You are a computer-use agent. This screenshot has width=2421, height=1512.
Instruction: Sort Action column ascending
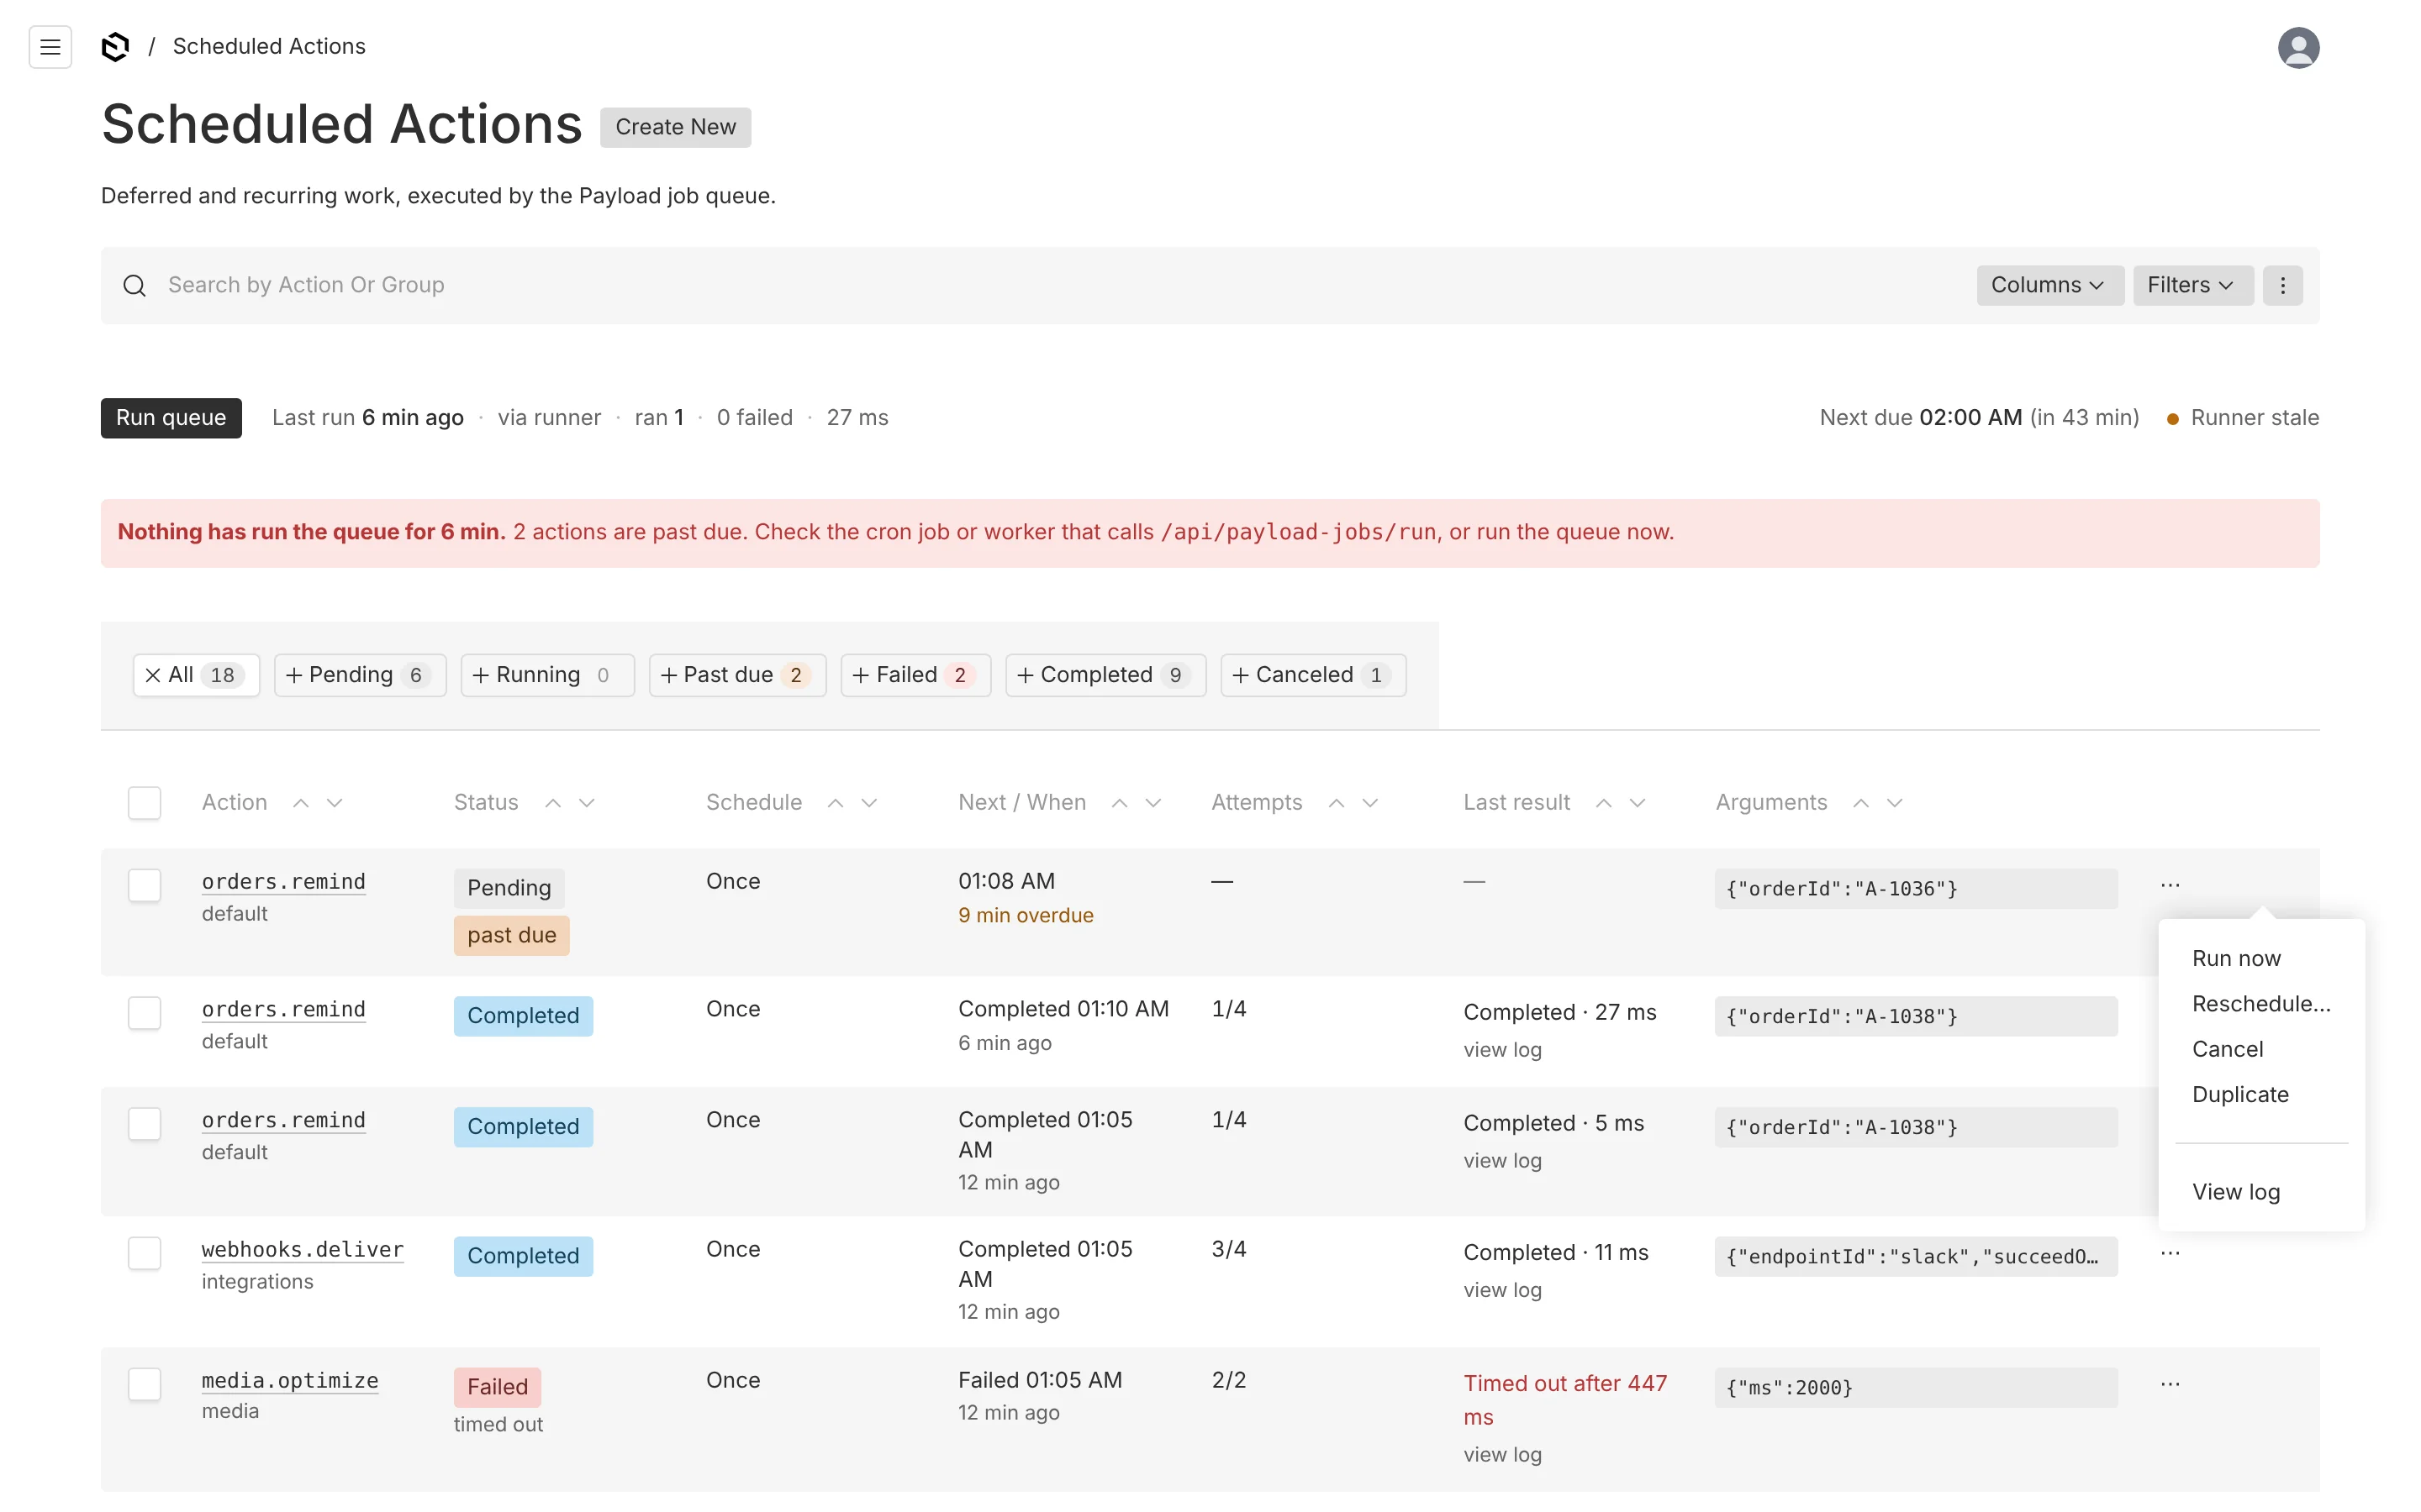[300, 803]
